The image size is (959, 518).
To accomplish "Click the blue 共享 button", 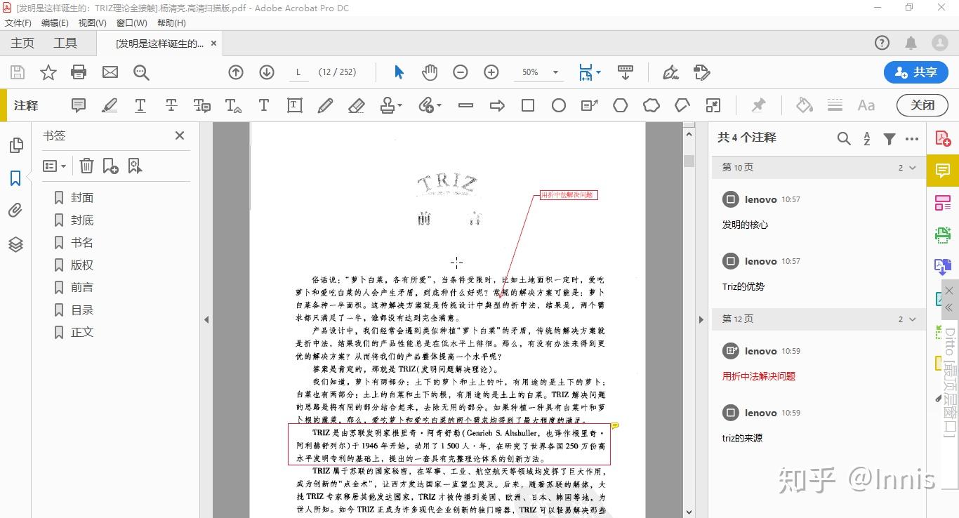I will click(x=915, y=72).
